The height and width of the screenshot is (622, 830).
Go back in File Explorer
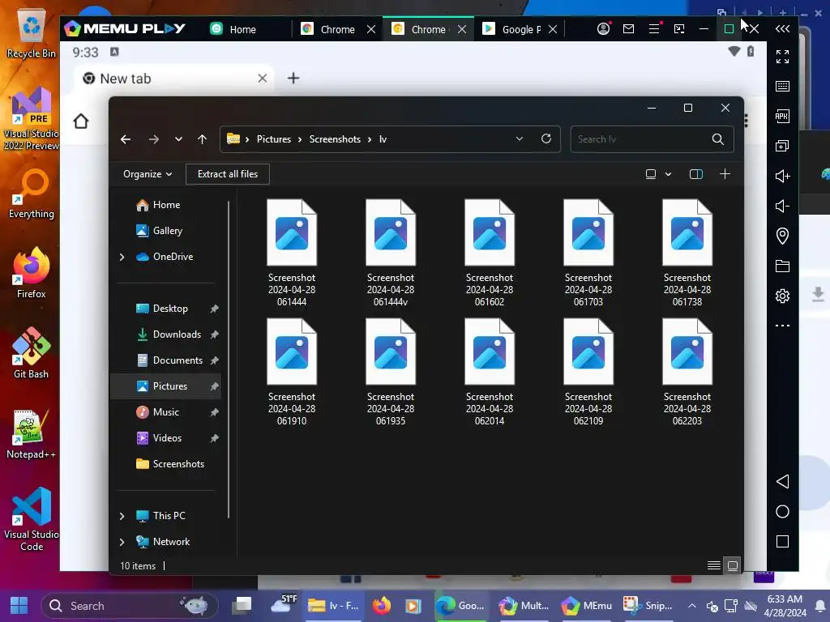pyautogui.click(x=126, y=139)
